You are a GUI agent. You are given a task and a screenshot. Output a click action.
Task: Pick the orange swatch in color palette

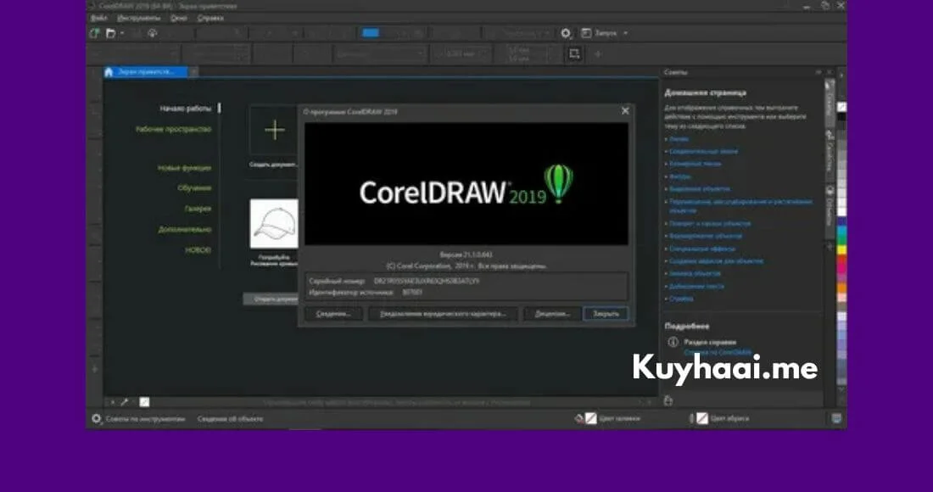pyautogui.click(x=841, y=288)
